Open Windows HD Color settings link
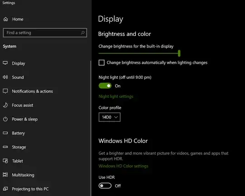 [x=123, y=166]
